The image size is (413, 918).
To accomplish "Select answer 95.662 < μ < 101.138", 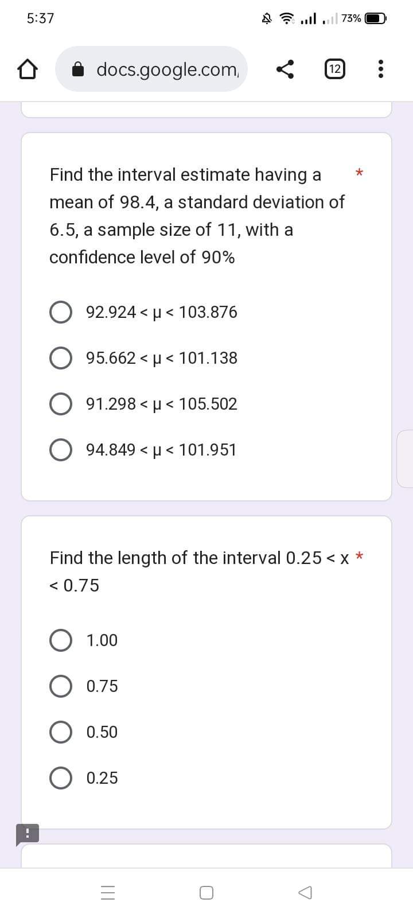I will pos(61,358).
